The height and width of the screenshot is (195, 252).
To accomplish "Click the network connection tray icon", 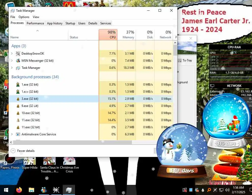I will click(x=221, y=190).
